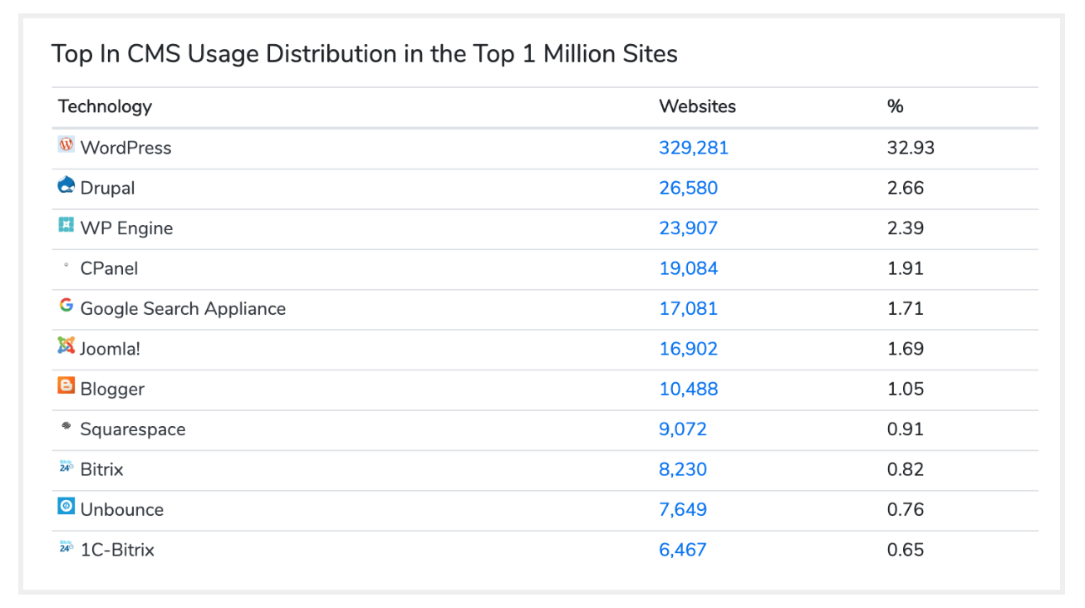Open the 10,488 Blogger websites link

[x=689, y=389]
